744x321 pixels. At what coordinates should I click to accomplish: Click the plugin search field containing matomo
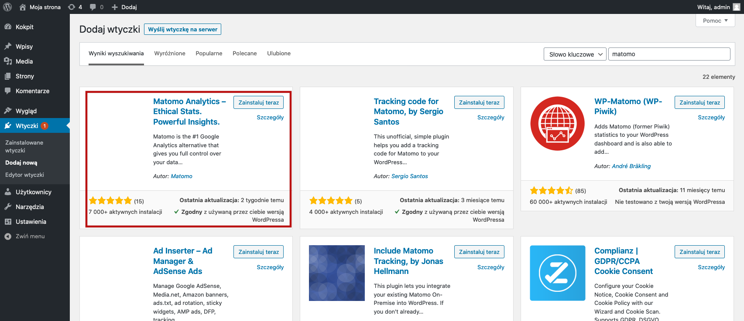[669, 54]
